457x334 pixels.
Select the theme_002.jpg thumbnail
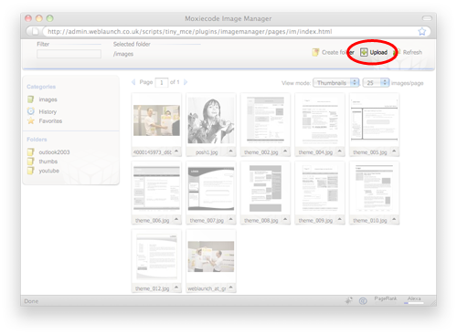tap(265, 120)
